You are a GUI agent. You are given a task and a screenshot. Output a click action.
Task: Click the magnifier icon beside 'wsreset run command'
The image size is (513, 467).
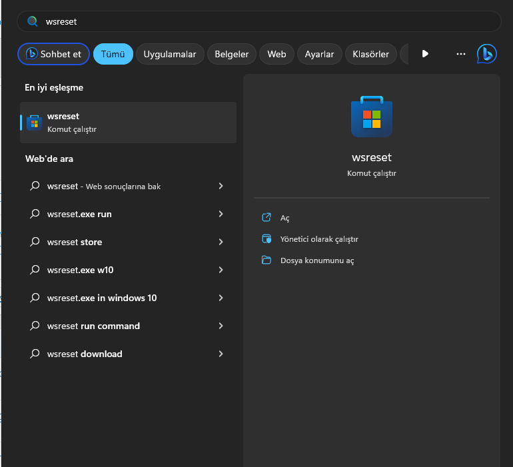tap(35, 326)
